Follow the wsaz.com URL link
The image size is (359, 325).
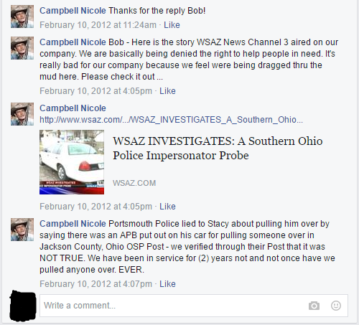171,119
